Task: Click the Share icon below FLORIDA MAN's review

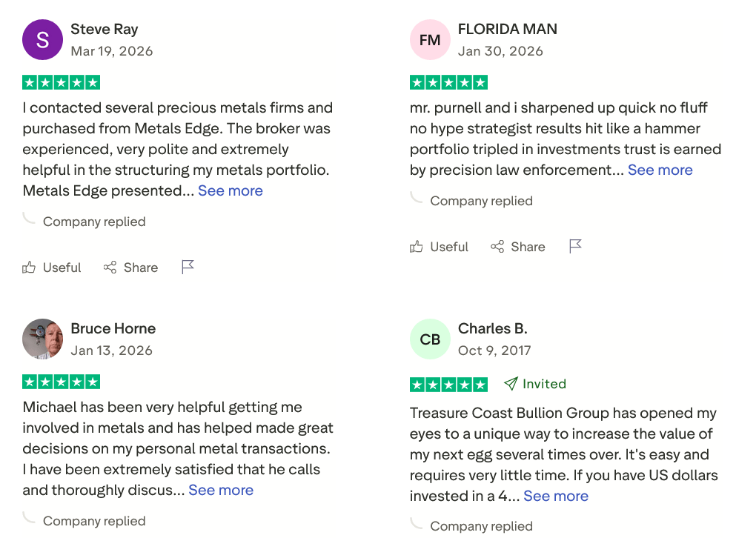Action: tap(497, 246)
